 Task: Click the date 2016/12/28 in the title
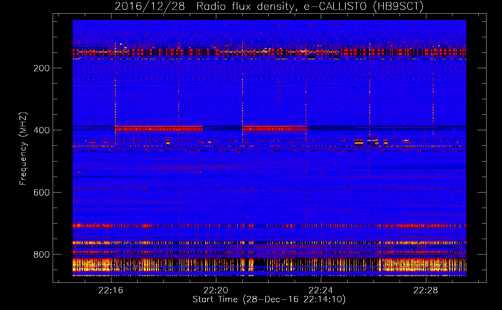(150, 6)
